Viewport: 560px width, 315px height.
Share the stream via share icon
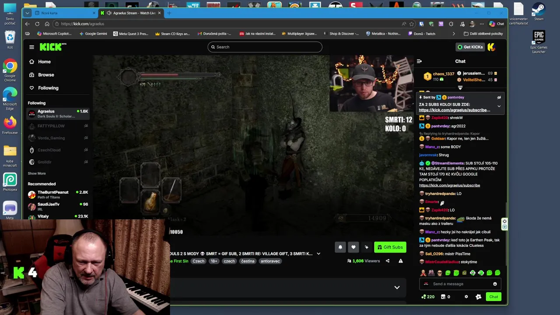pos(388,261)
